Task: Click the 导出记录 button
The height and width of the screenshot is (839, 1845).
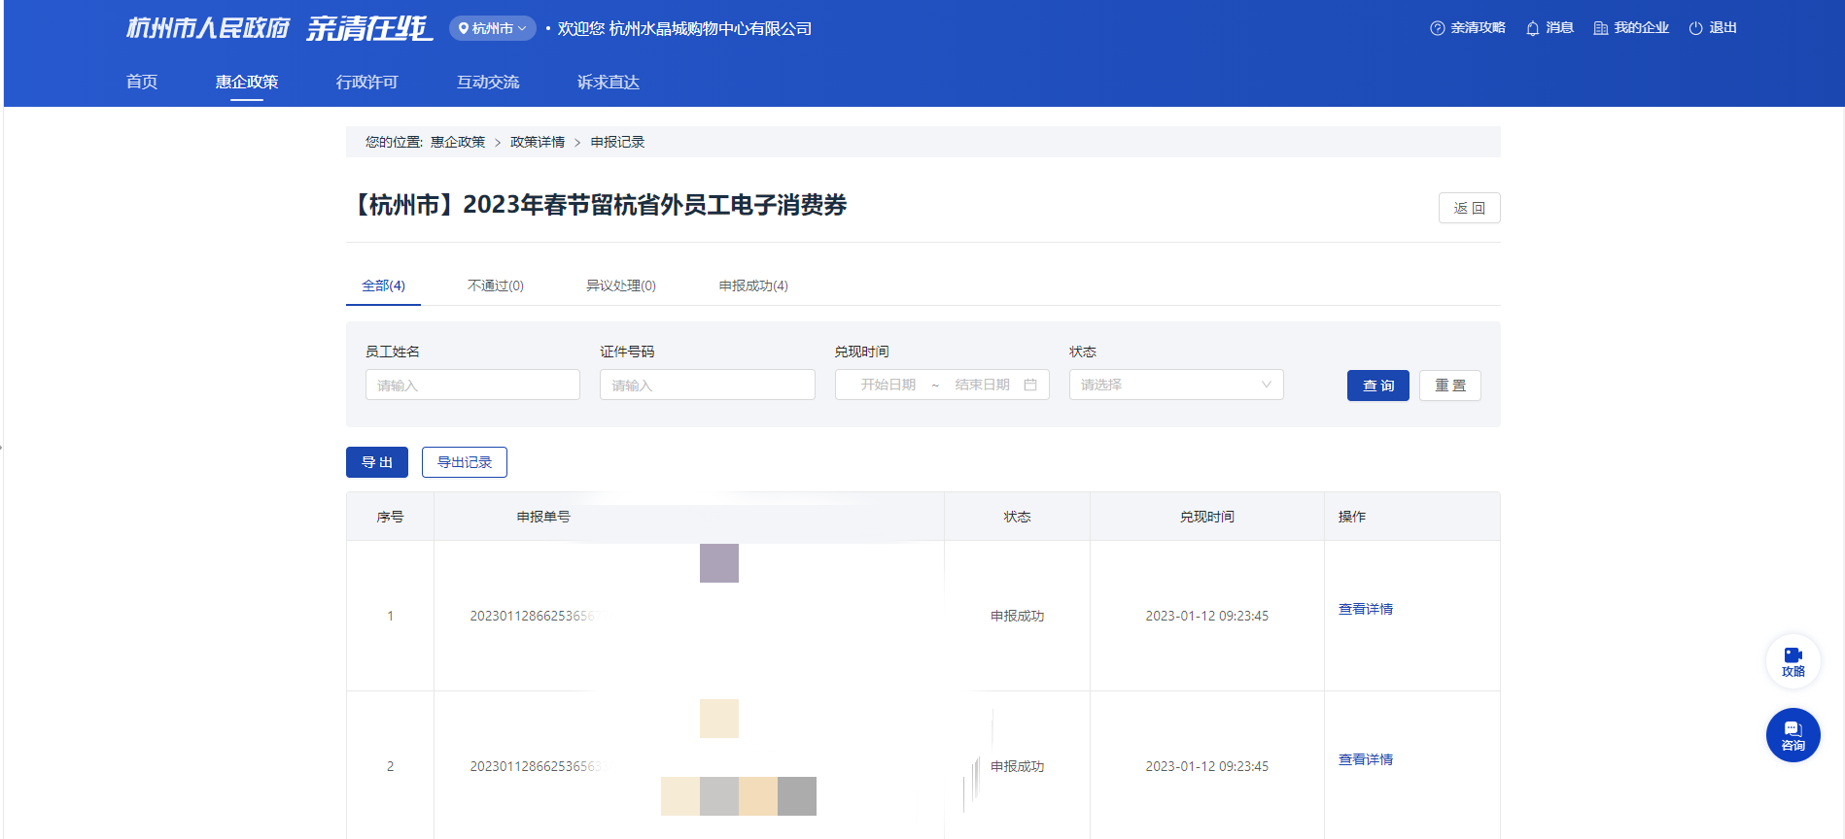Action: coord(464,462)
